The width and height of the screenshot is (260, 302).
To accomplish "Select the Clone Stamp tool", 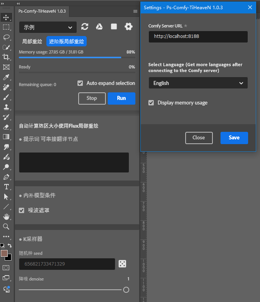I will [x=6, y=107].
